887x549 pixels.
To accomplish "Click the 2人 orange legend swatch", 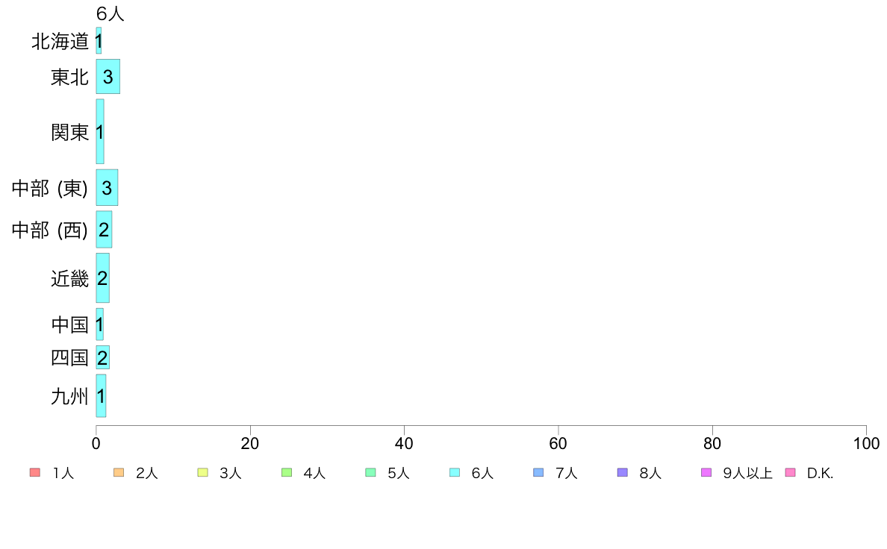I will point(119,473).
